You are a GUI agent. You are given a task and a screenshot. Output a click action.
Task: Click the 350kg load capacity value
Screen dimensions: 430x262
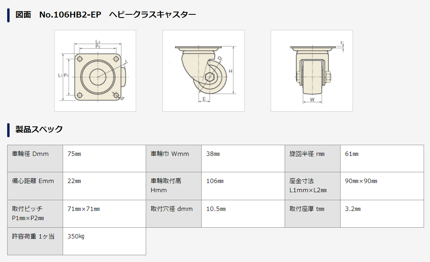click(76, 236)
